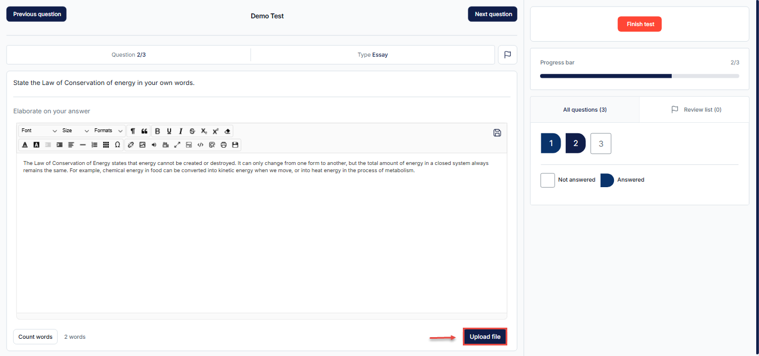Click the 'Not answered' legend label
Screen dimensions: 759x356
pyautogui.click(x=577, y=180)
